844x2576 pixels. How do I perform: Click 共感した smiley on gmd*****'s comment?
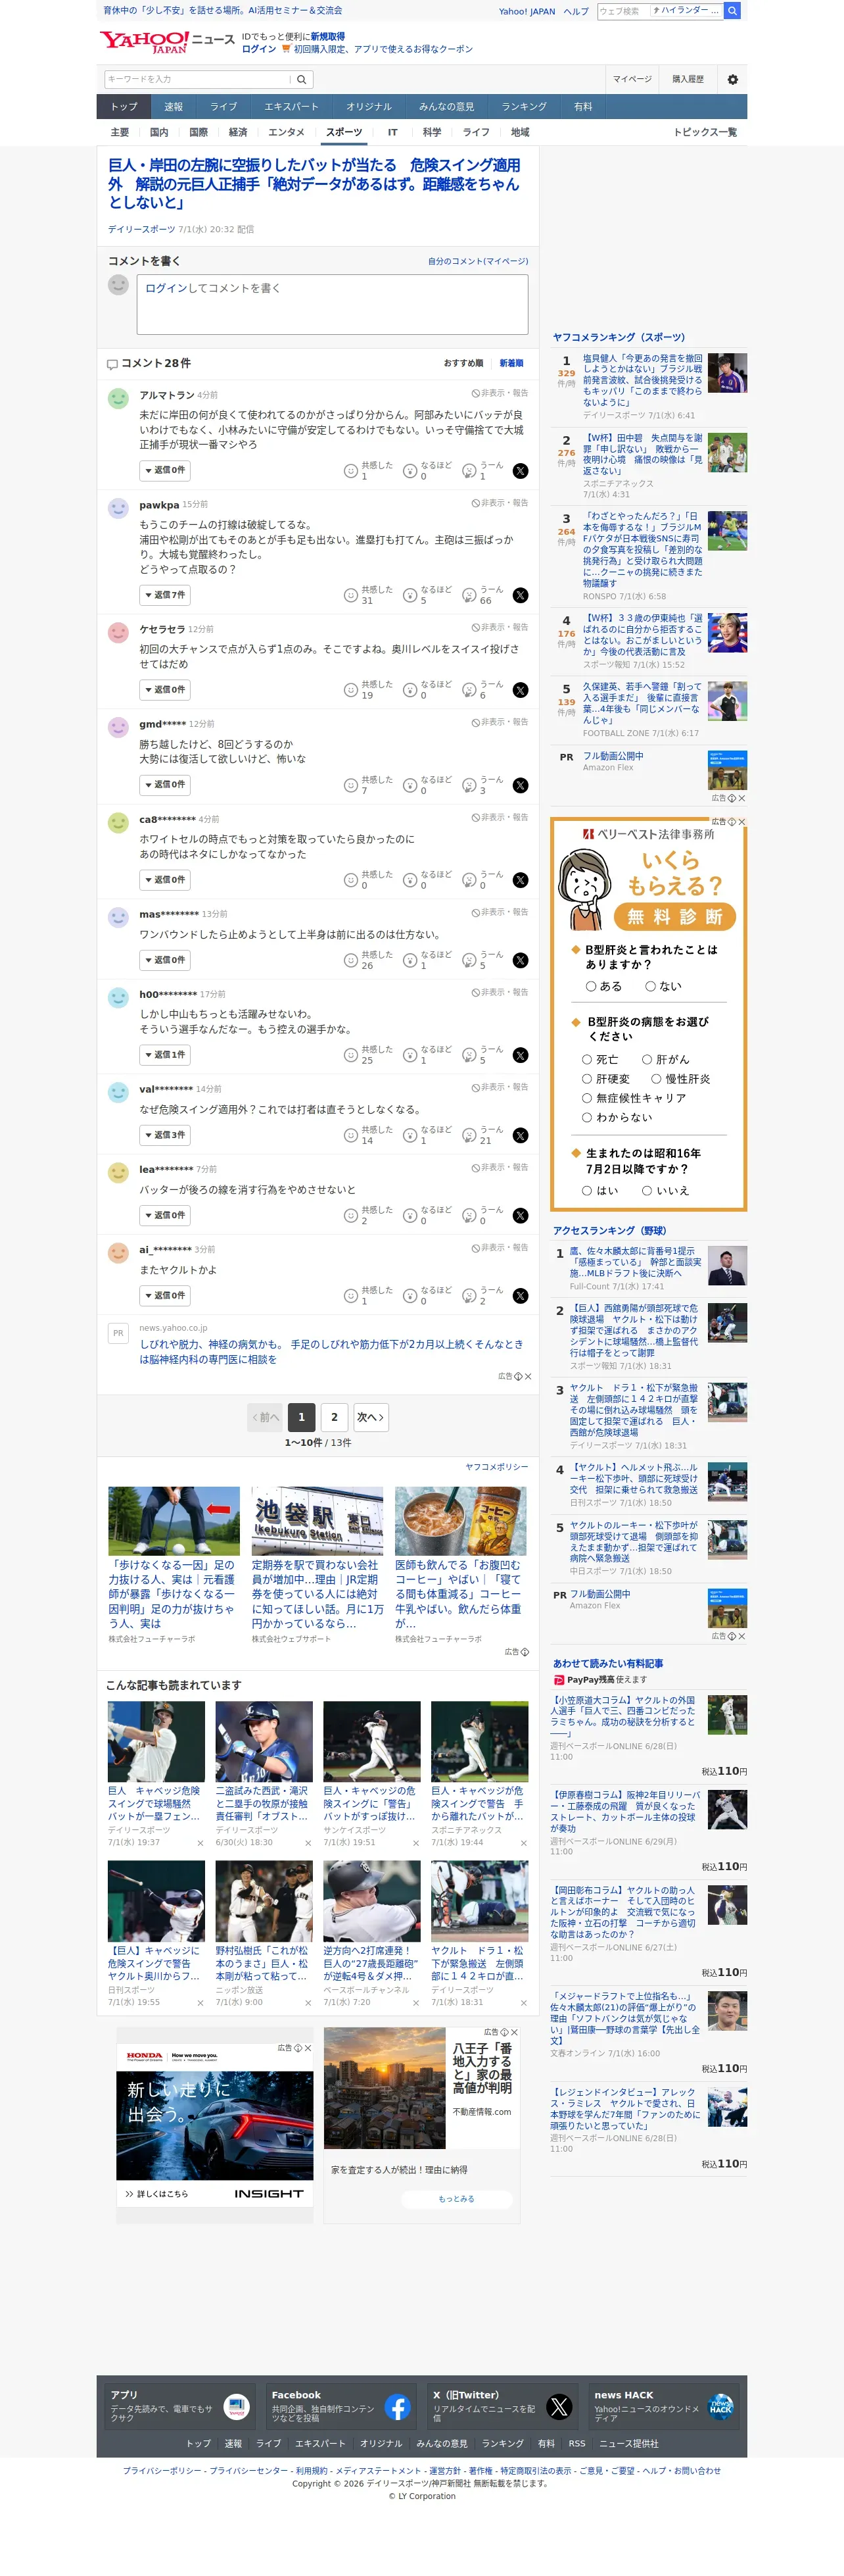350,785
